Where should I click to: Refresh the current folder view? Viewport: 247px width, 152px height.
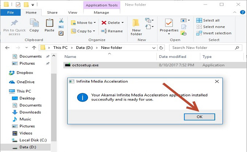click(161, 48)
